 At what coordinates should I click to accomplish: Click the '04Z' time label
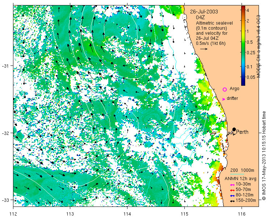click(x=201, y=17)
